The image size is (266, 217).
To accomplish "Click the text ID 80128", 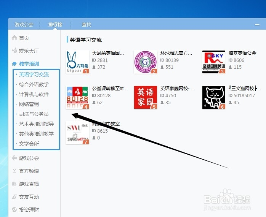I will (x=101, y=95).
